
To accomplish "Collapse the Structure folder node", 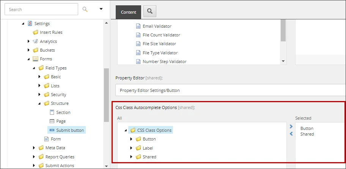I will coord(39,104).
